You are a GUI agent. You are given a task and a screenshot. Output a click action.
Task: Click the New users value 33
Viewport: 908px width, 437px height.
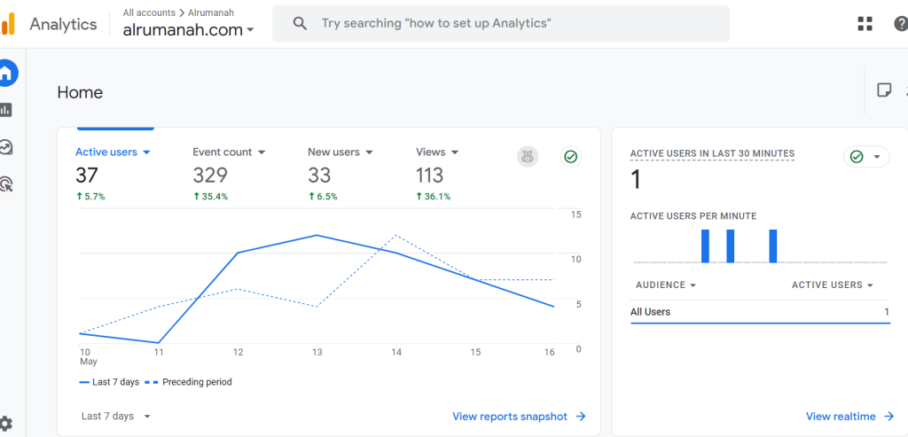(x=319, y=175)
